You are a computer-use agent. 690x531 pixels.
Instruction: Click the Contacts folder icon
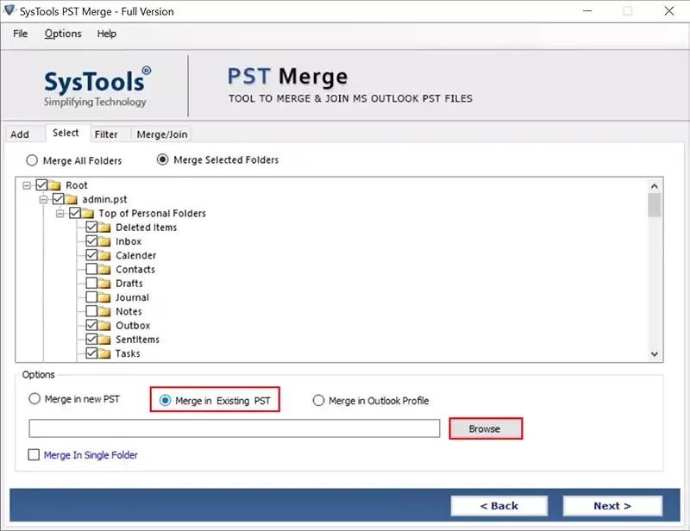point(104,269)
